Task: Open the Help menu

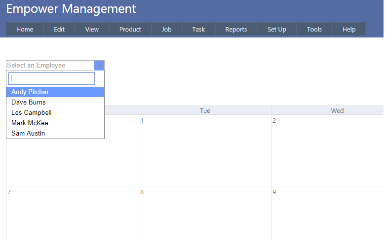Action: [x=349, y=30]
